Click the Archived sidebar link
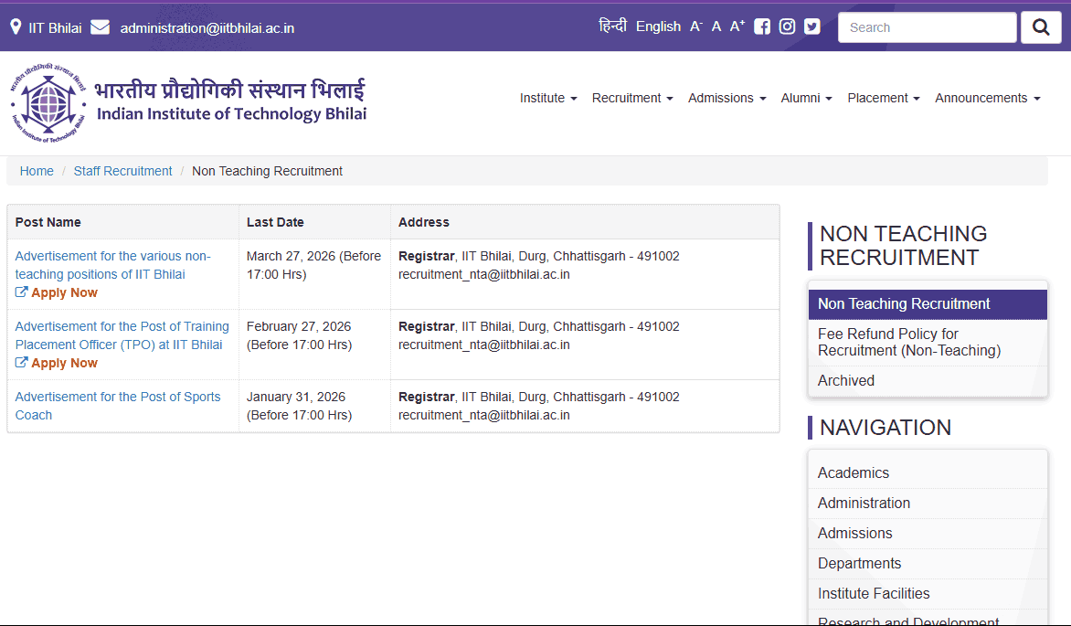 point(845,380)
